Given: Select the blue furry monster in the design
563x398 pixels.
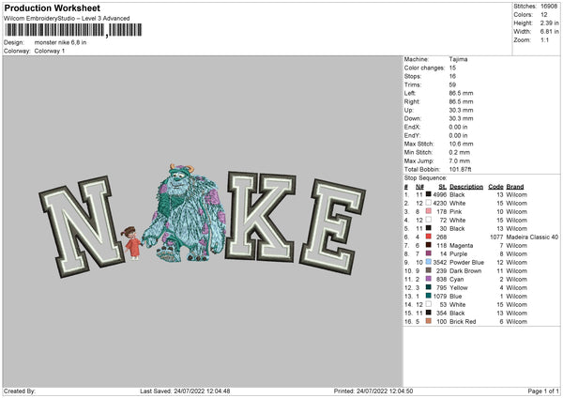Looking at the screenshot, I should (184, 213).
